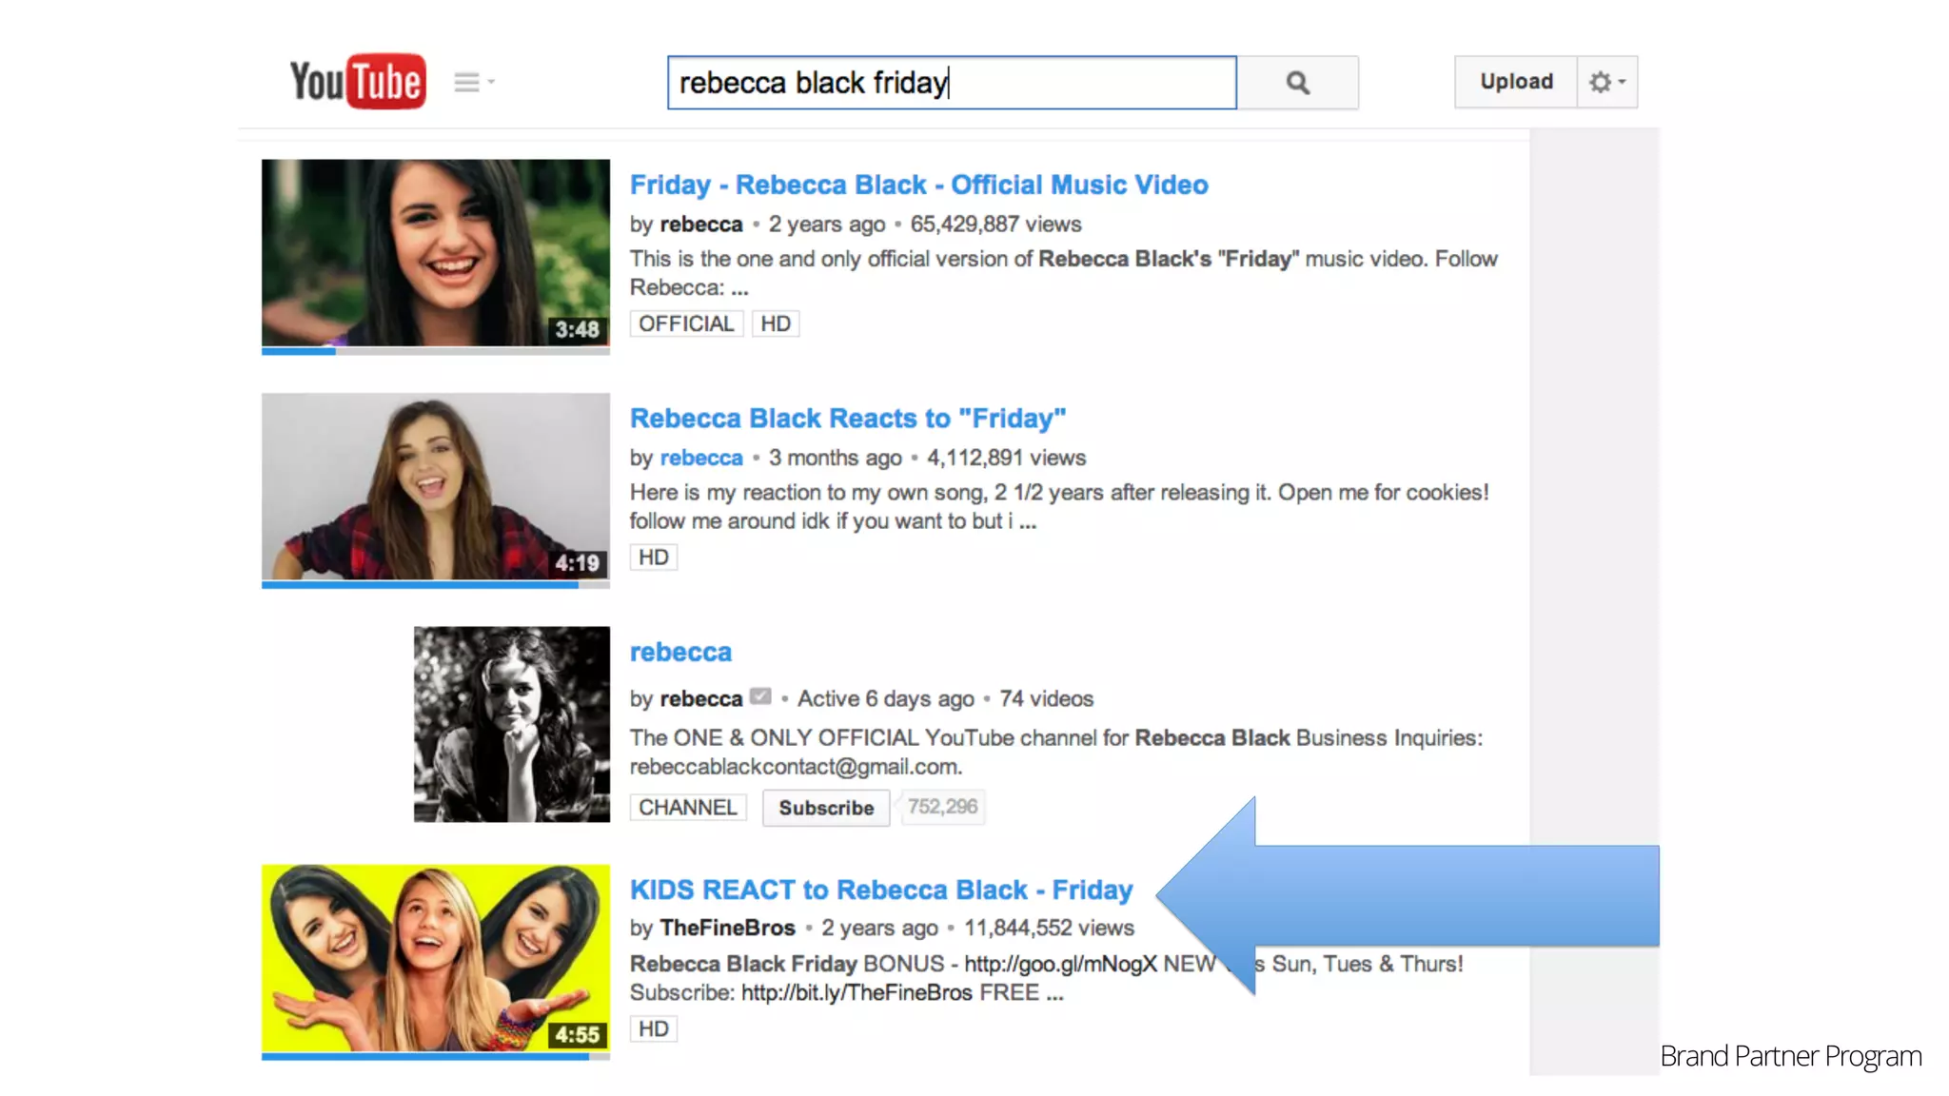Screen dimensions: 1949x1096
Task: Click the YouTube logo
Action: point(358,81)
